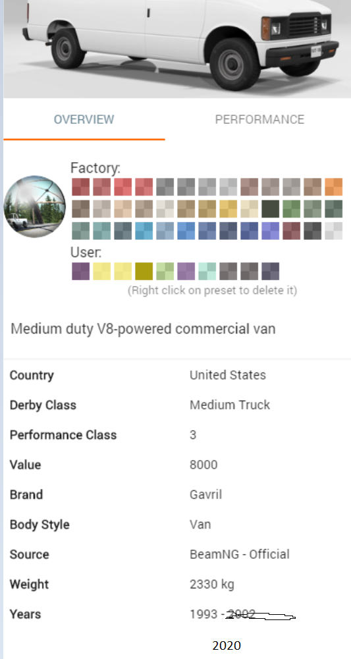
Task: Pick the first purple user preset
Action: click(80, 271)
